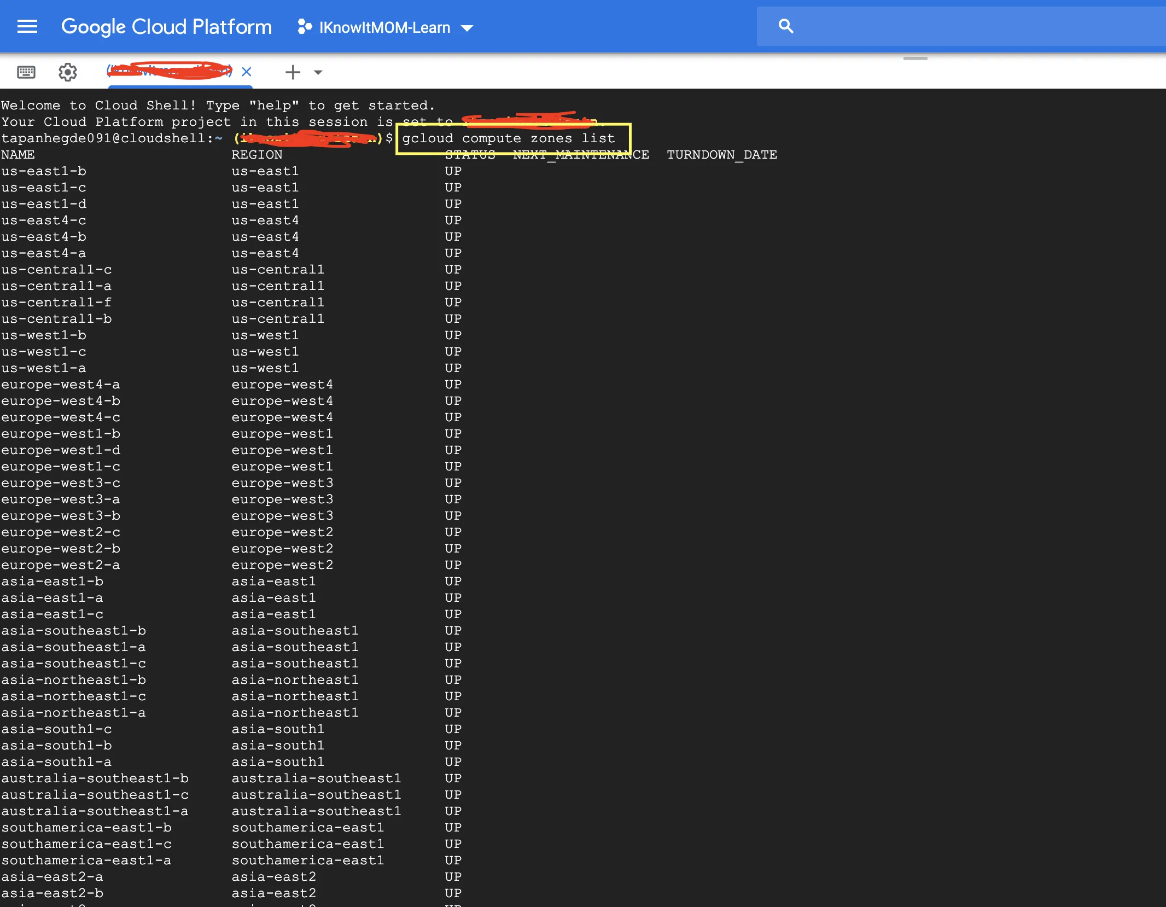Click the TURNDOWN_DATE column header text
Screen dimensions: 1166x907
[721, 155]
